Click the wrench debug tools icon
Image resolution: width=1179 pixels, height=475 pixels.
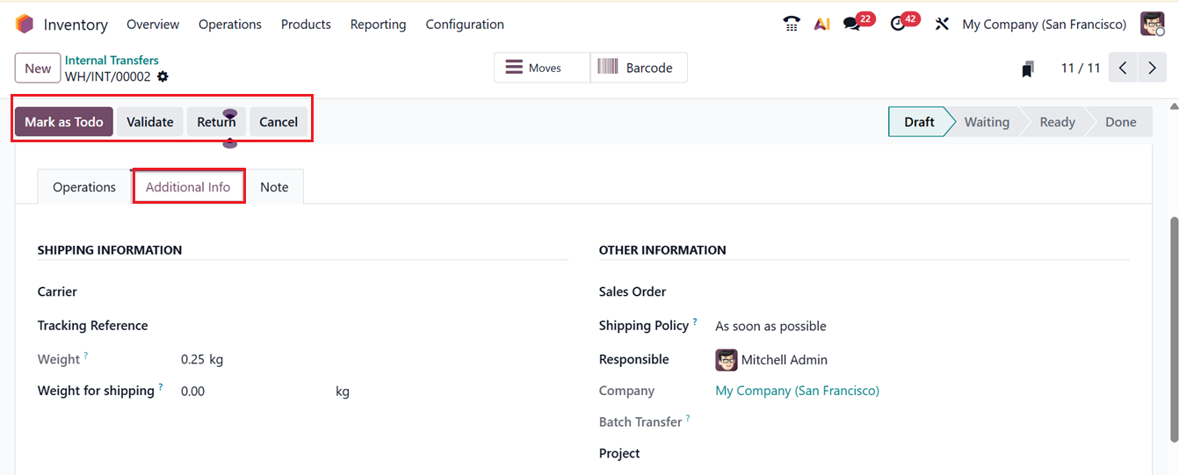click(x=942, y=24)
